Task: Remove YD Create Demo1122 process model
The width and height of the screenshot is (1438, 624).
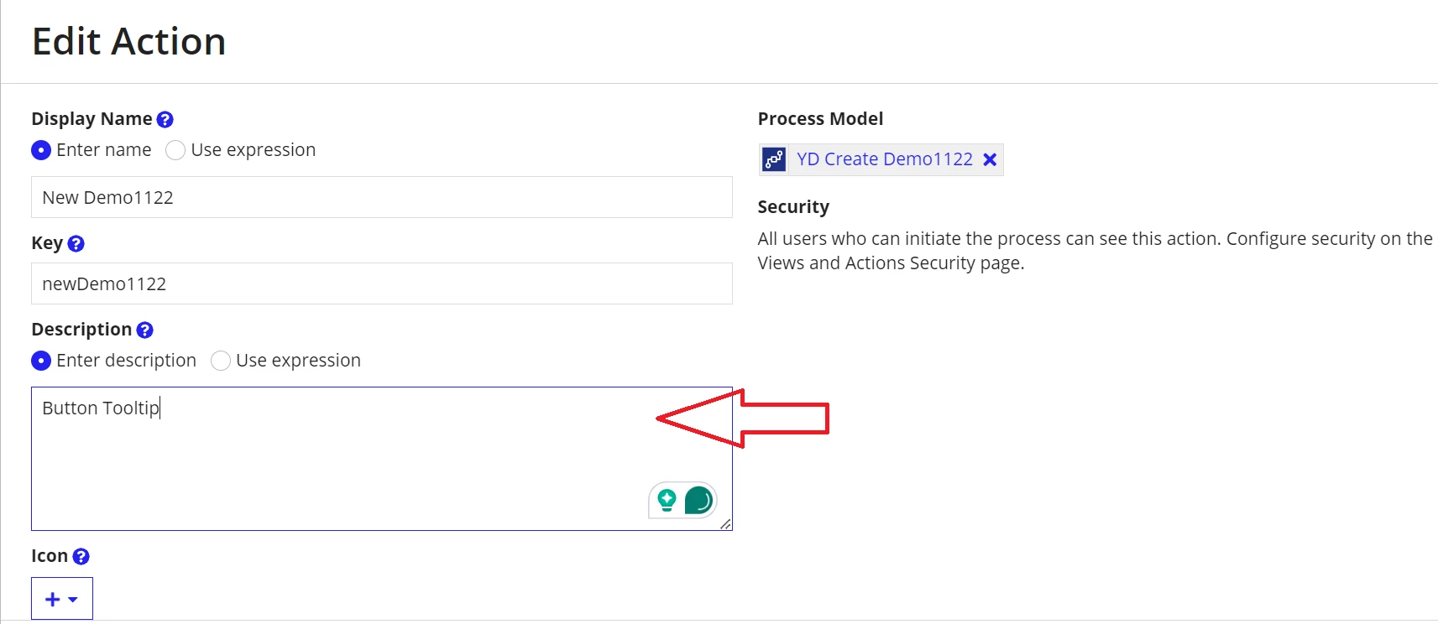Action: (x=990, y=159)
